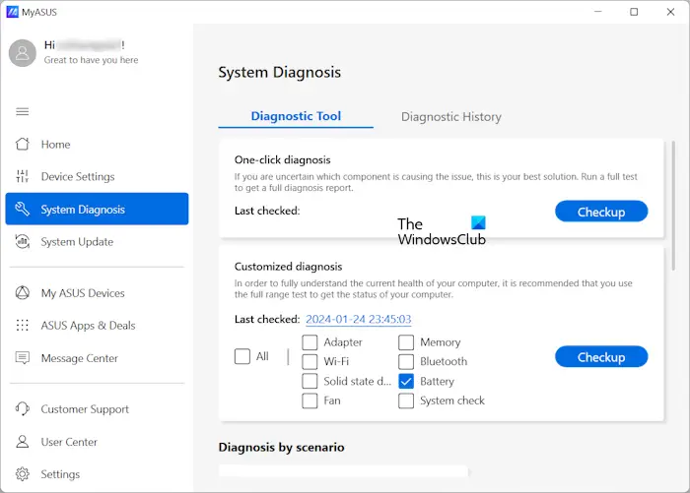
Task: Uncheck the Battery checkbox
Action: (x=406, y=381)
